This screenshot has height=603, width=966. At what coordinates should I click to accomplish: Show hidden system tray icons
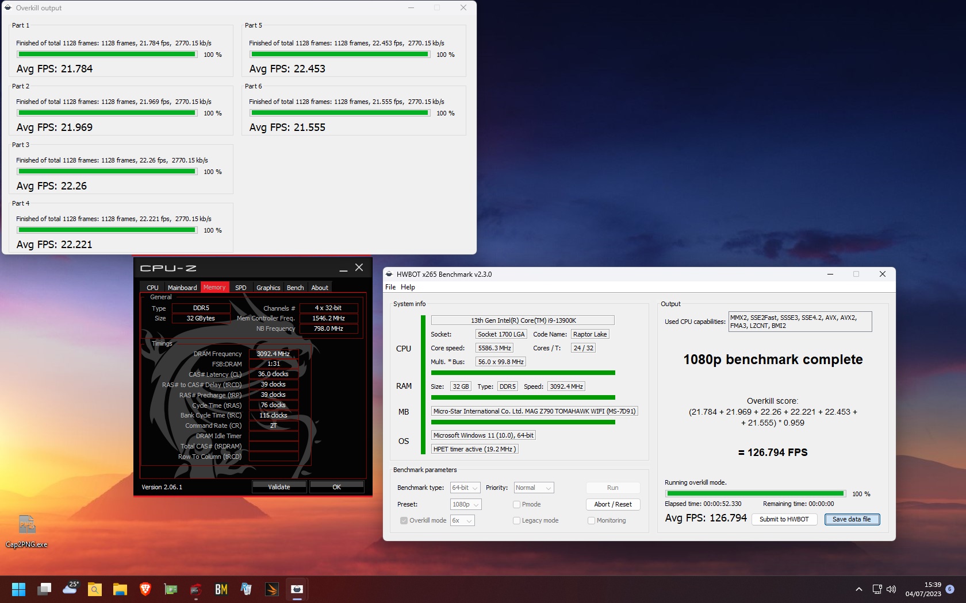[x=859, y=589]
